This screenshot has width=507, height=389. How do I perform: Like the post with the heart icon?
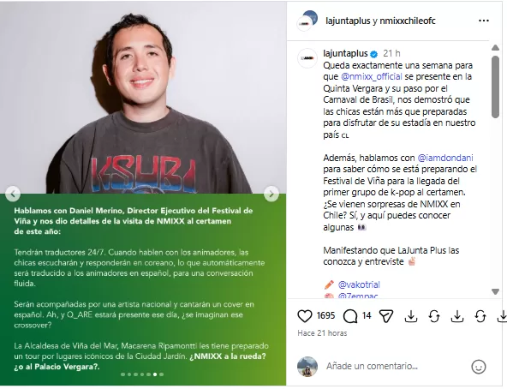[304, 316]
